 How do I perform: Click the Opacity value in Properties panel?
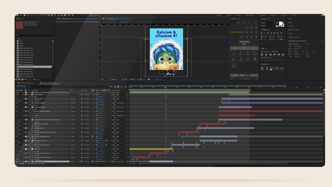pyautogui.click(x=307, y=56)
